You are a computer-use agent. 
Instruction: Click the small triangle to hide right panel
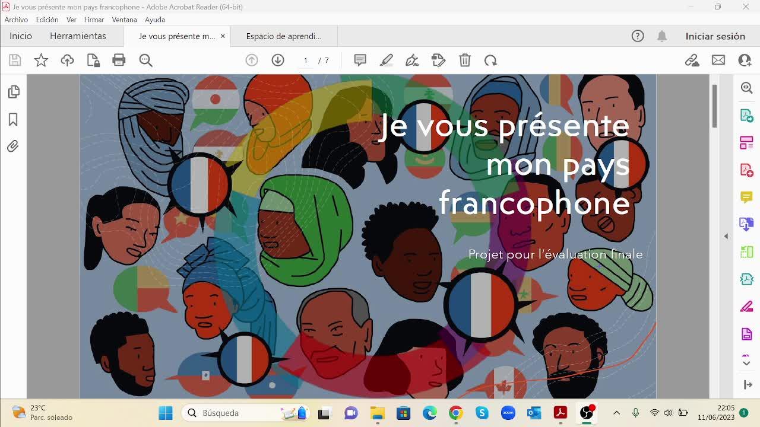point(726,236)
